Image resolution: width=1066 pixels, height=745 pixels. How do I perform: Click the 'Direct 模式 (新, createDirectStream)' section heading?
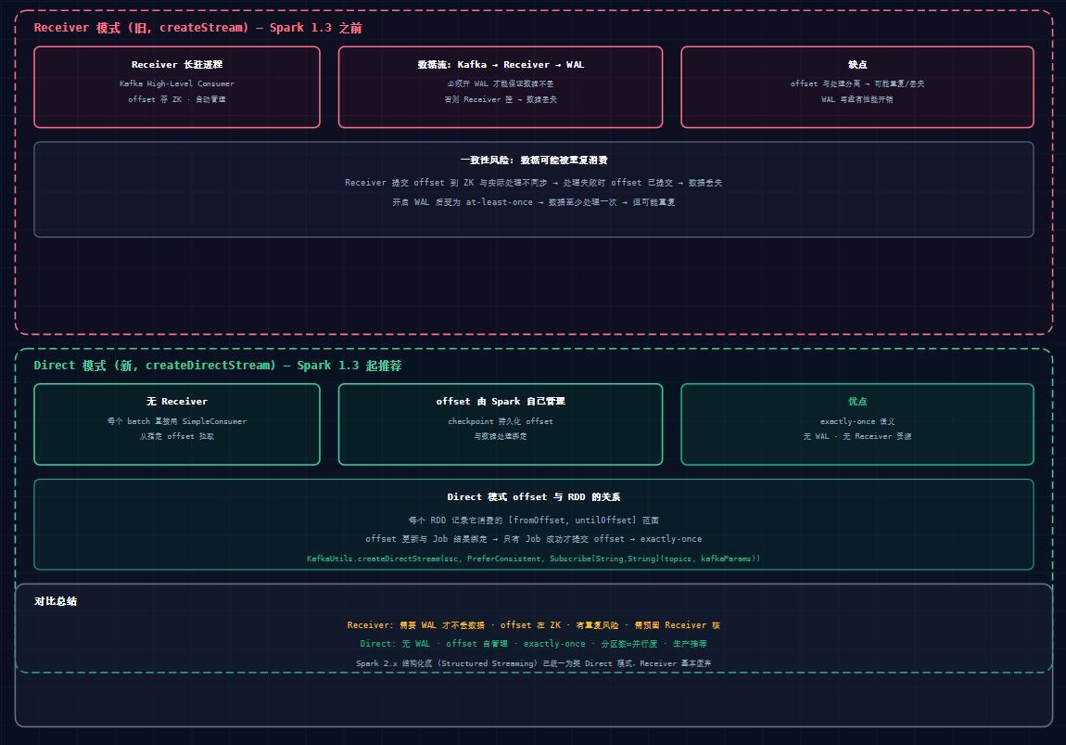tap(218, 366)
